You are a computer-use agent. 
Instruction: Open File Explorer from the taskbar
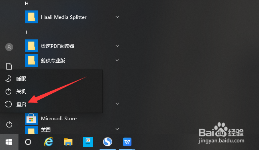[x=68, y=142]
